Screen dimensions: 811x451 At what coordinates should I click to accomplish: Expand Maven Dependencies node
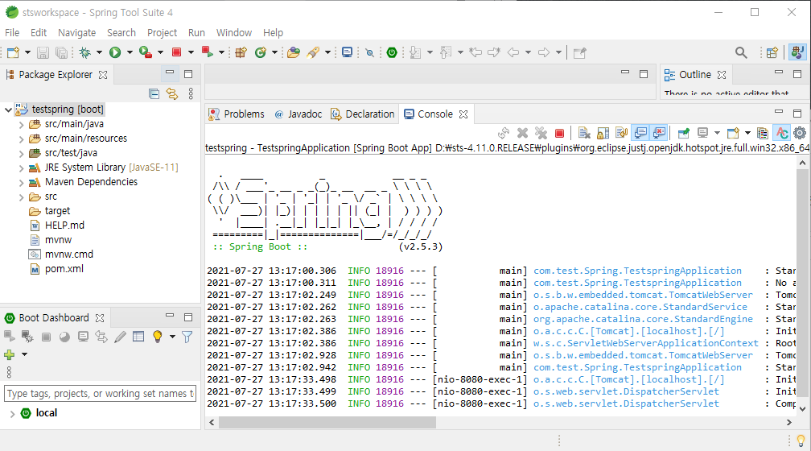[x=21, y=182]
